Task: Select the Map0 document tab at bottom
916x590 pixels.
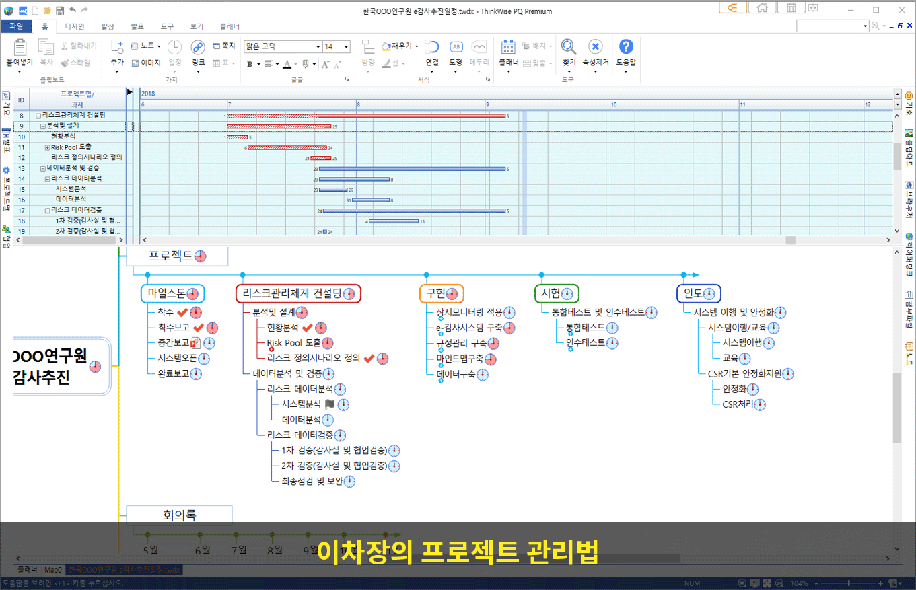Action: 53,570
